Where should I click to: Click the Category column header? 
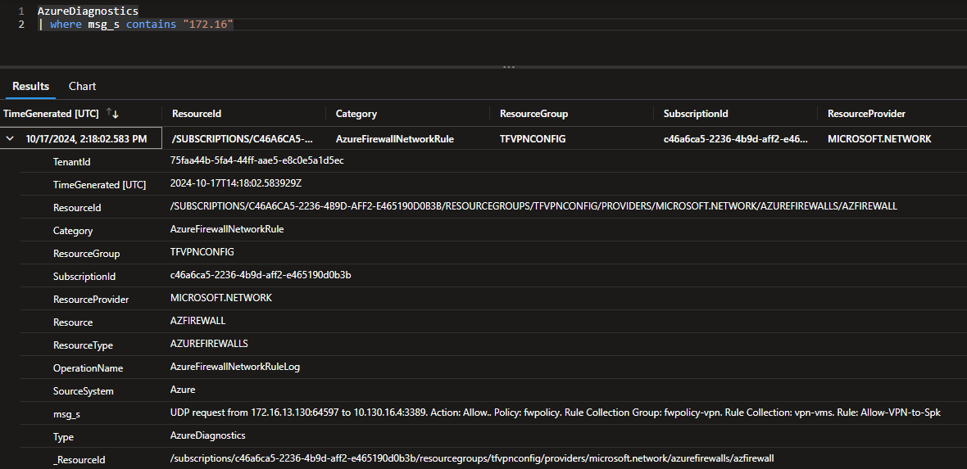tap(356, 114)
